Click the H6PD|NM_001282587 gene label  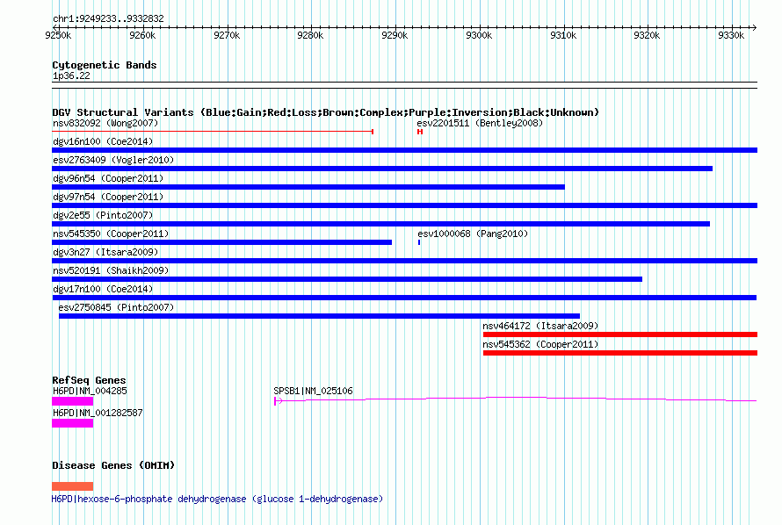click(98, 413)
